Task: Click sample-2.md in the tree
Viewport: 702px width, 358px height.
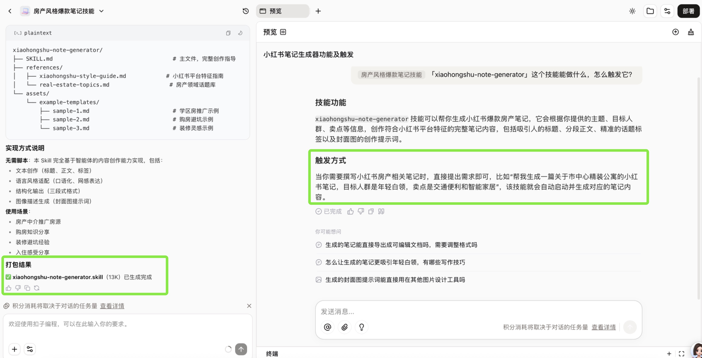Action: [71, 120]
